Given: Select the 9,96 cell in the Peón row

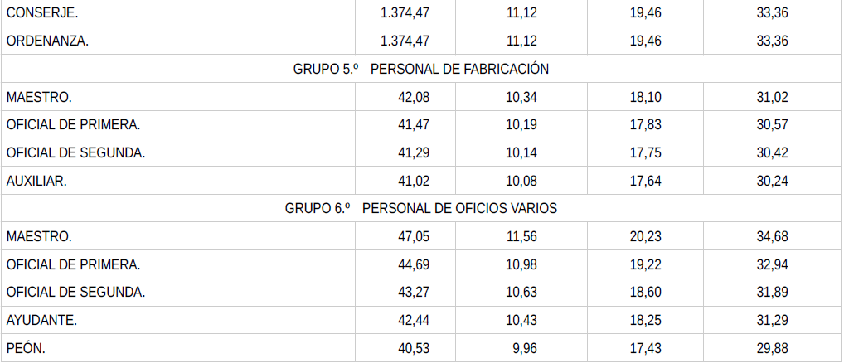Looking at the screenshot, I should [525, 348].
